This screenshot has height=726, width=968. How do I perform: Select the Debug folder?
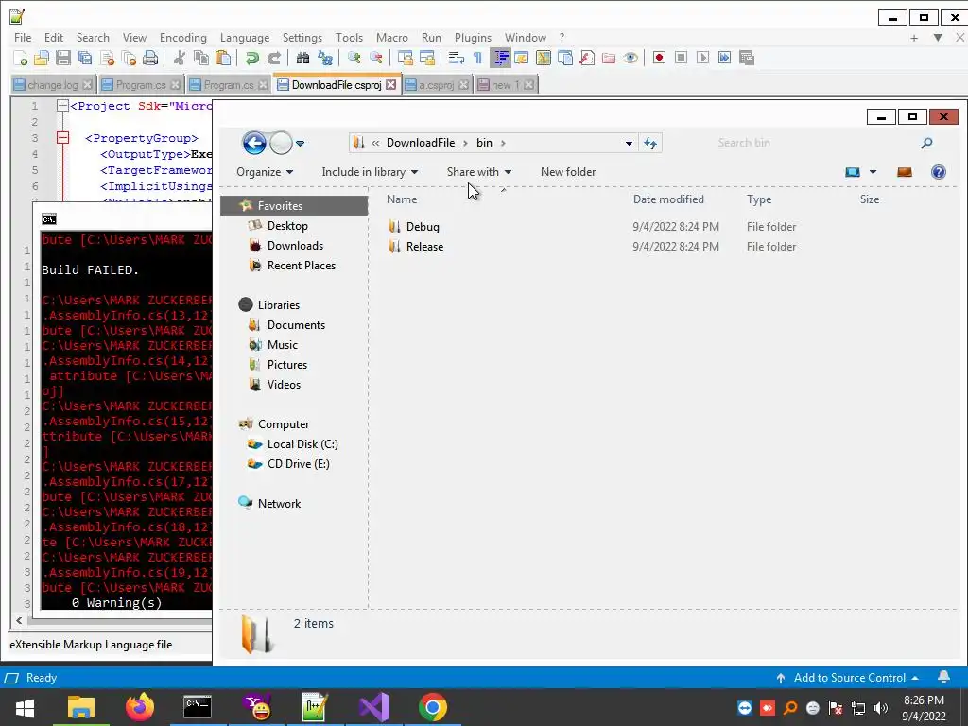click(x=423, y=227)
